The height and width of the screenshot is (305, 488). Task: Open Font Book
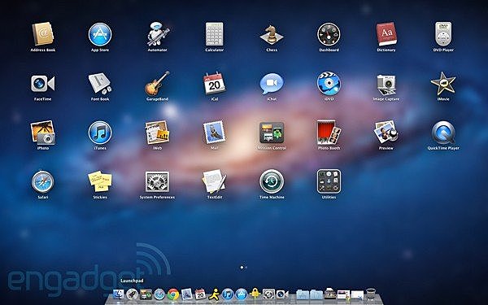tap(100, 84)
